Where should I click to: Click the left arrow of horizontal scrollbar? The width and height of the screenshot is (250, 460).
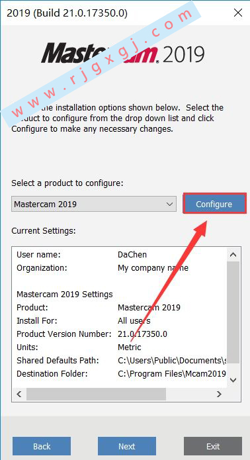tap(19, 394)
